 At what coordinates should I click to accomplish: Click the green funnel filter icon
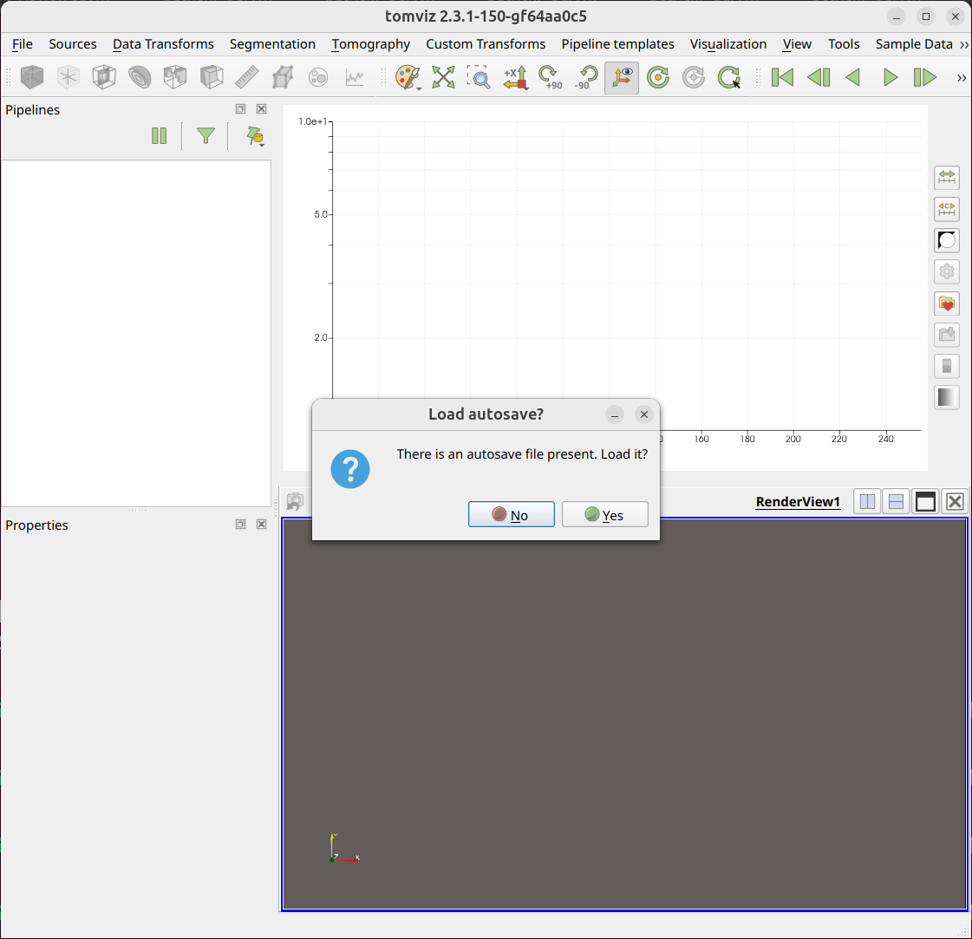pos(205,136)
